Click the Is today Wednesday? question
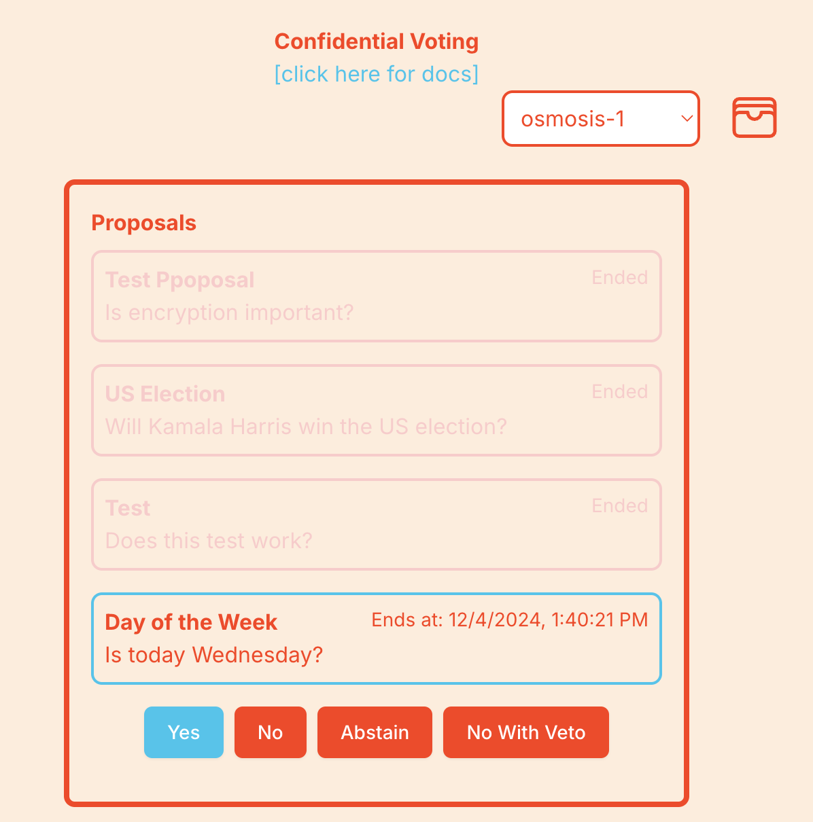Screen dimensions: 813x822 pyautogui.click(x=213, y=655)
